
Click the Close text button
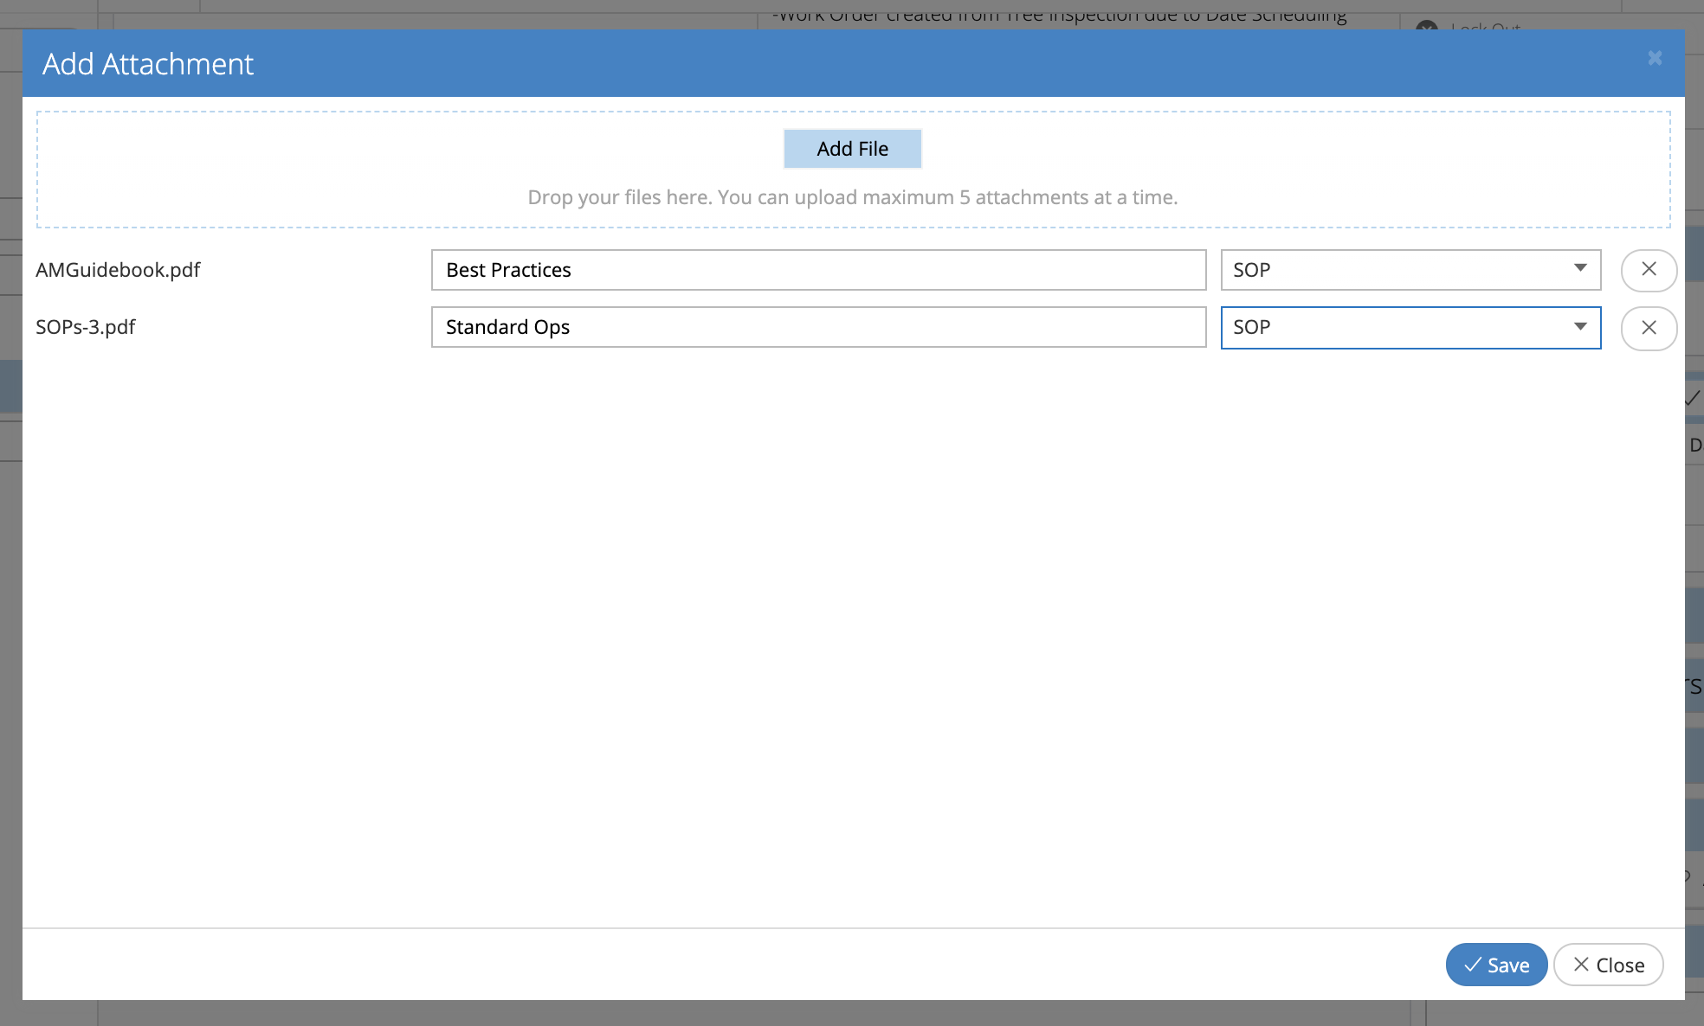pos(1620,965)
